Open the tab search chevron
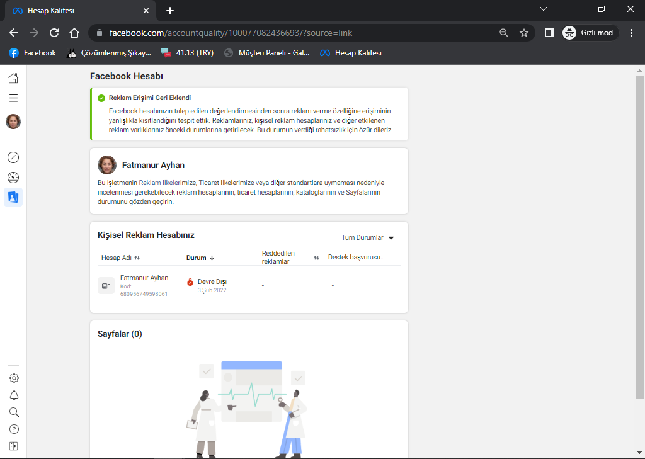The image size is (645, 459). pos(544,9)
